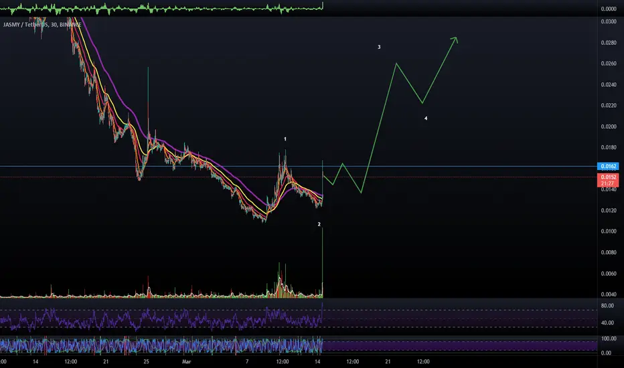Click the Mar label on time axis
This screenshot has height=368, width=624.
pyautogui.click(x=186, y=361)
